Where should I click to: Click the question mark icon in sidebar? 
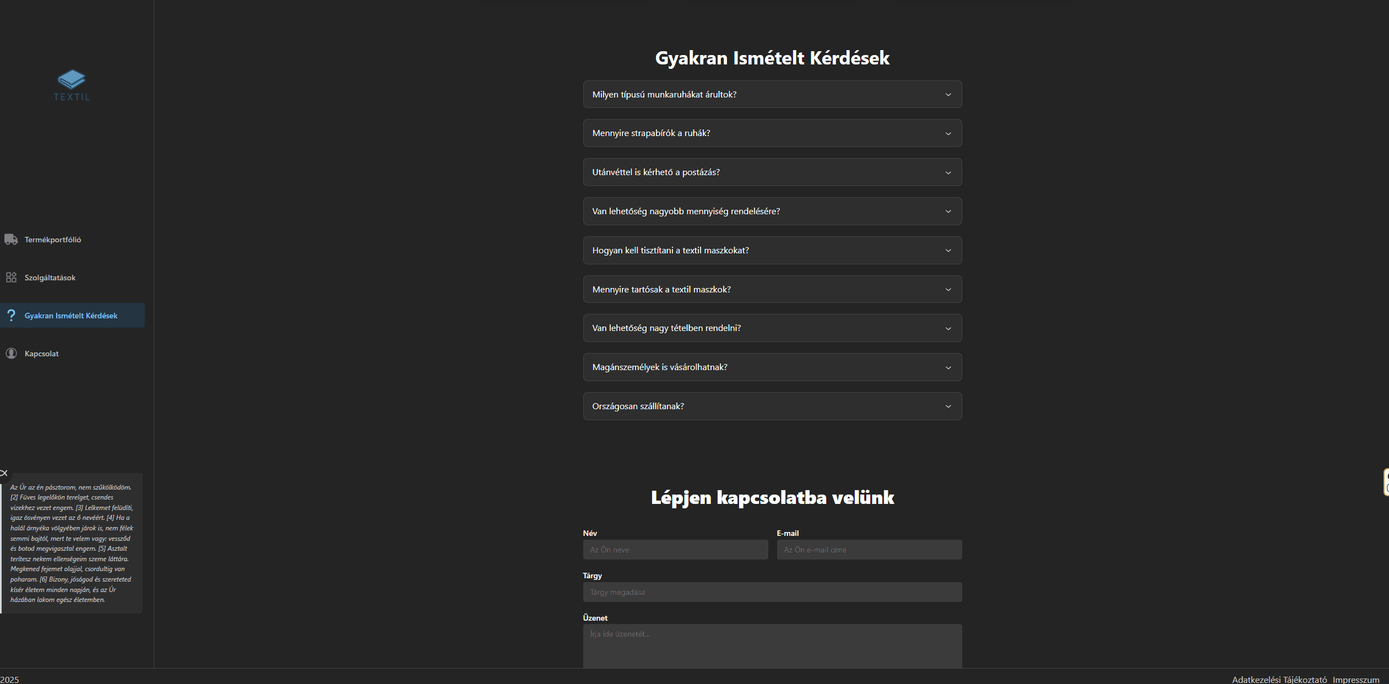(x=11, y=316)
